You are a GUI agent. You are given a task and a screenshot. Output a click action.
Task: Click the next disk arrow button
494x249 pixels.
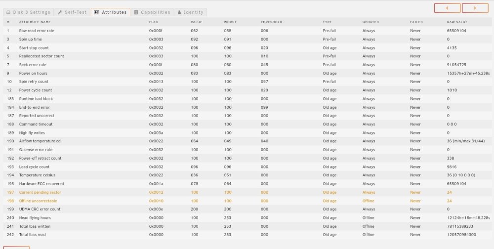(475, 8)
